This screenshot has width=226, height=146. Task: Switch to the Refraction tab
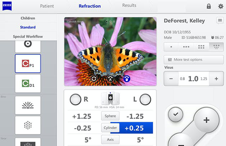coord(90,6)
